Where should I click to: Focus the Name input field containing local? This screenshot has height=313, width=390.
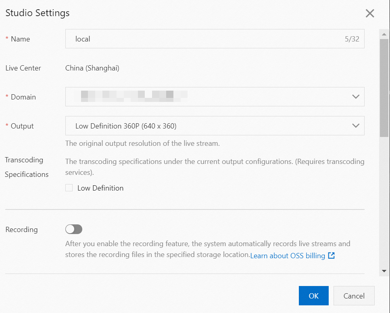coord(202,39)
